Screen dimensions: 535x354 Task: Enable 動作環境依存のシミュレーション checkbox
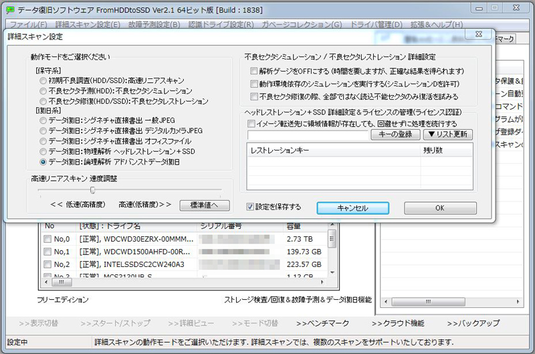coord(254,84)
